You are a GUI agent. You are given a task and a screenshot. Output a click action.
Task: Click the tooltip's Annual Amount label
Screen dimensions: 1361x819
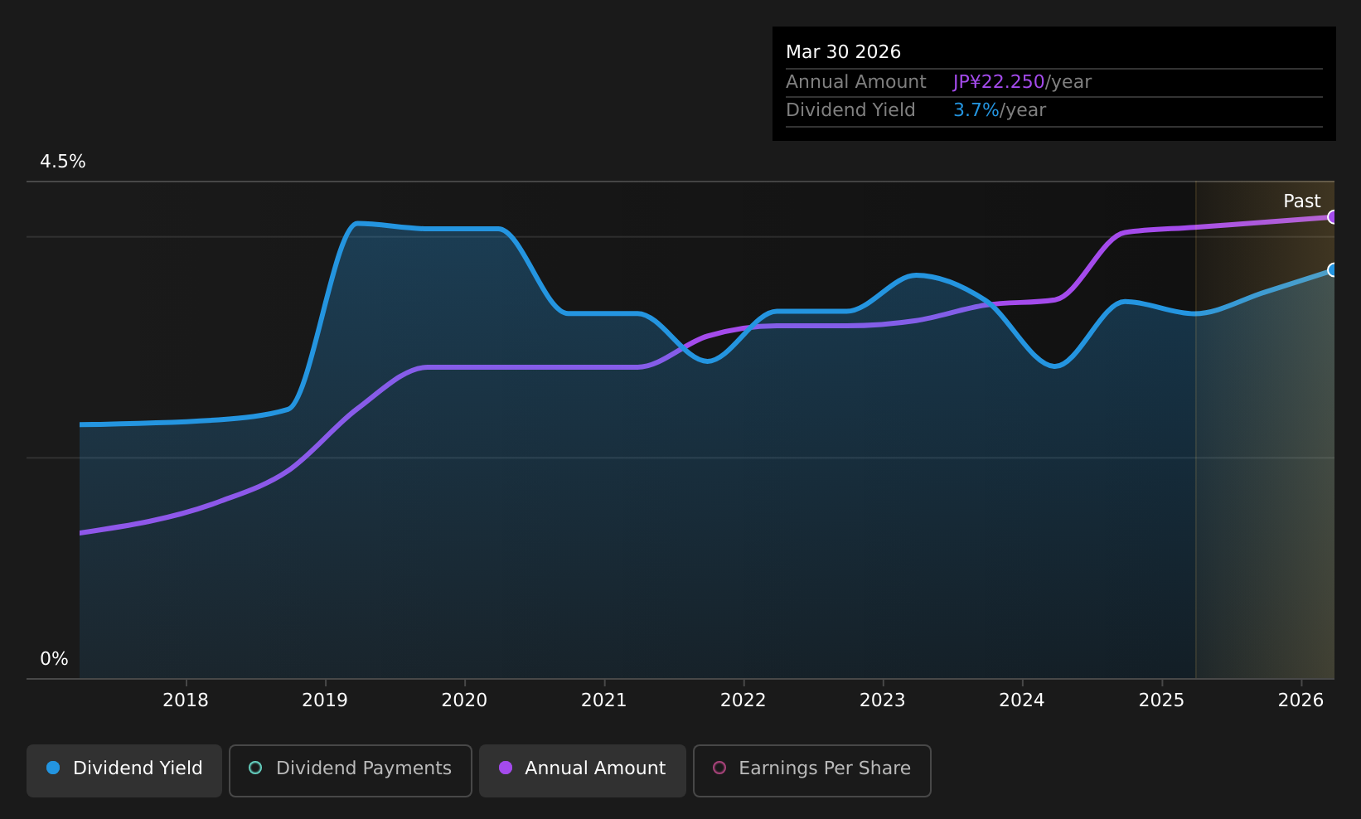tap(856, 82)
